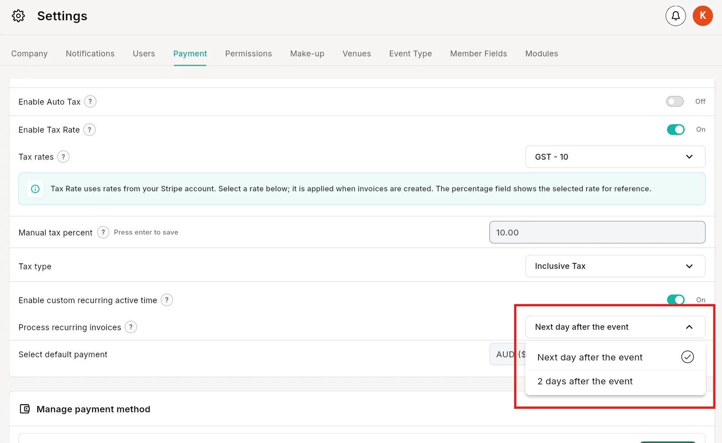Screen dimensions: 722x443
Task: Show help for custom recurring active time
Action: (167, 300)
